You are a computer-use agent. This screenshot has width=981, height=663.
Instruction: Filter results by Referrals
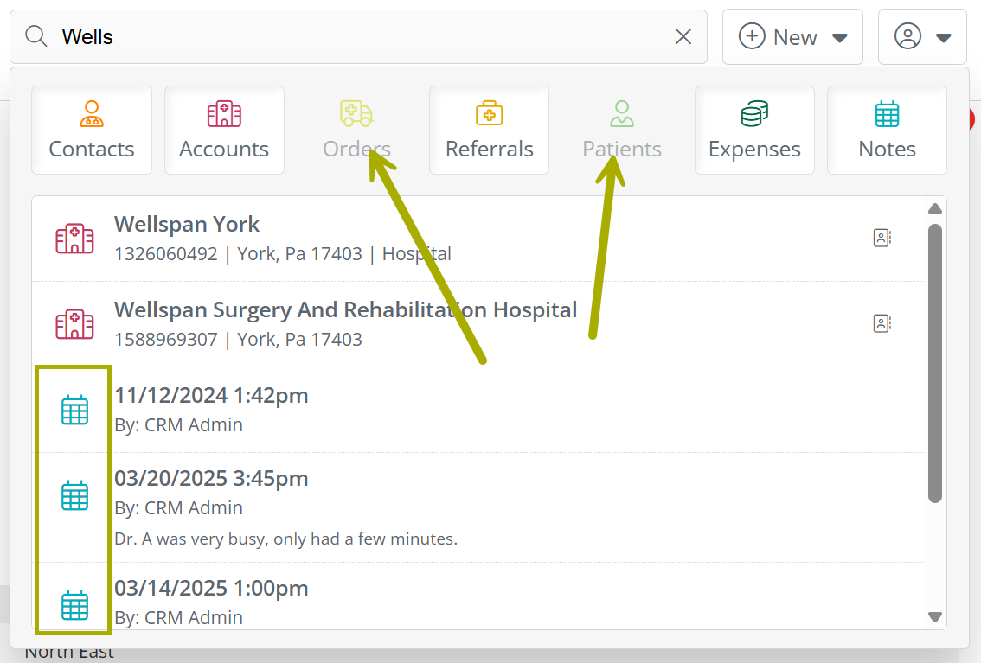(490, 130)
